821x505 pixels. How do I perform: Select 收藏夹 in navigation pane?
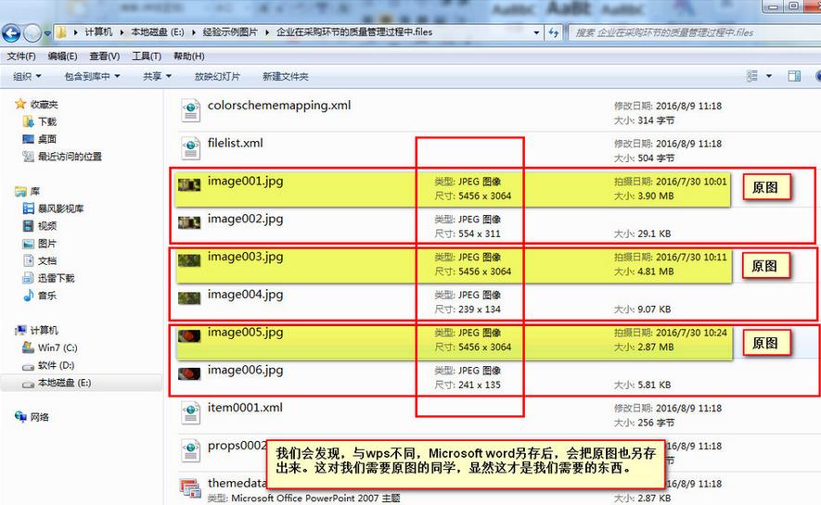point(44,105)
